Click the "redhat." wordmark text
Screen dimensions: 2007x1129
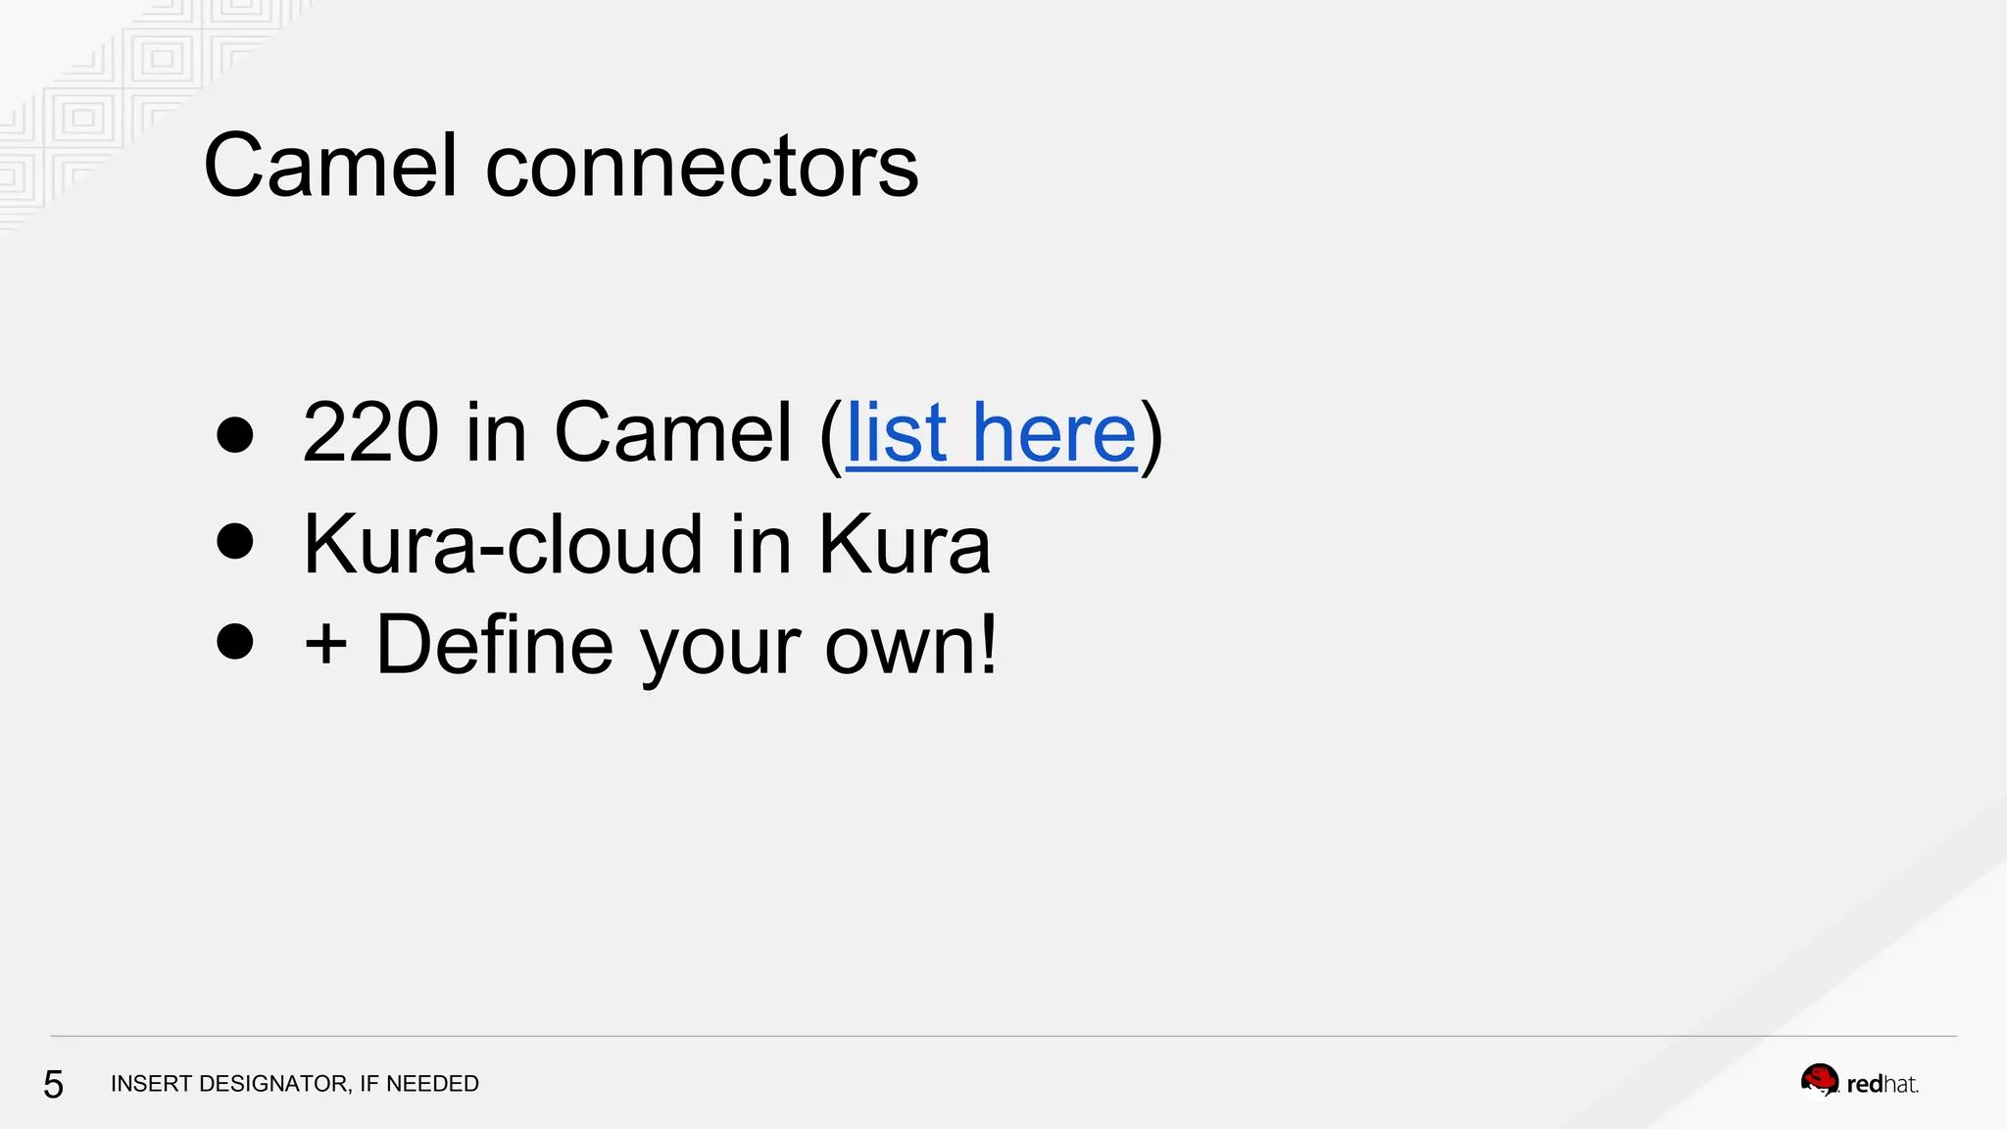point(1883,1084)
